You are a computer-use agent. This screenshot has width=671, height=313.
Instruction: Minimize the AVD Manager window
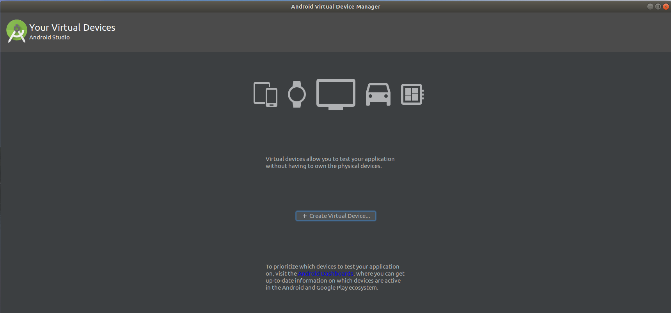[650, 6]
